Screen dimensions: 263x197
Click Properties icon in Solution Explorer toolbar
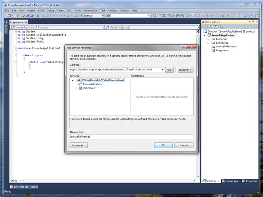(x=205, y=26)
